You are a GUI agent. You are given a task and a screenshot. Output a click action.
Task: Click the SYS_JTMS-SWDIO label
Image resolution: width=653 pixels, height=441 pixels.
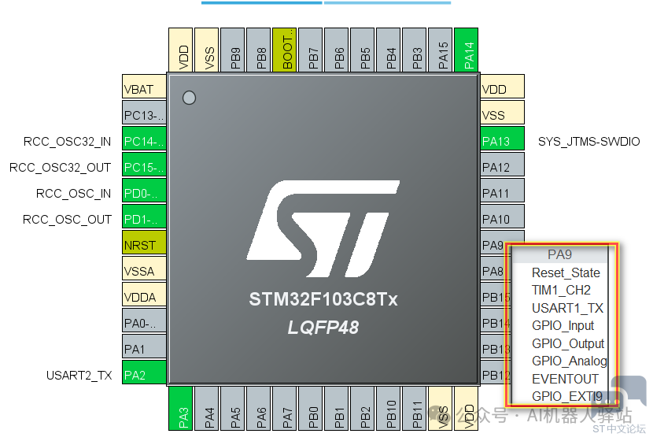click(588, 142)
